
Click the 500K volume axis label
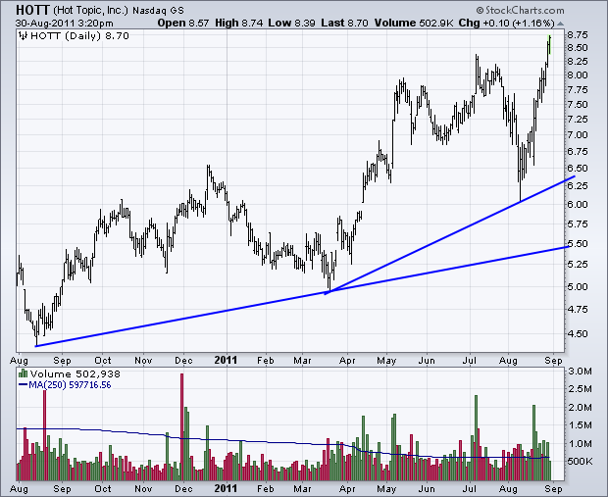pyautogui.click(x=580, y=462)
